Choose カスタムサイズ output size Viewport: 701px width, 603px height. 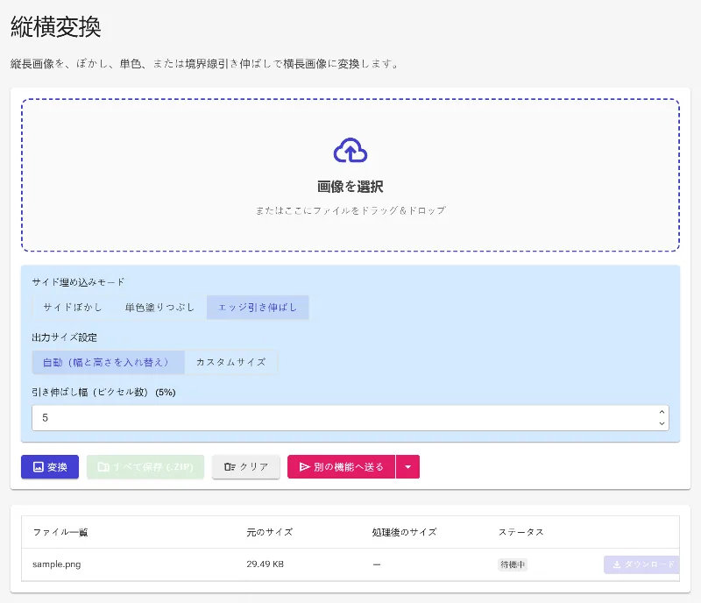(x=231, y=362)
